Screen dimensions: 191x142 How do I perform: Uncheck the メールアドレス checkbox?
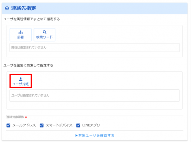(x=8, y=126)
